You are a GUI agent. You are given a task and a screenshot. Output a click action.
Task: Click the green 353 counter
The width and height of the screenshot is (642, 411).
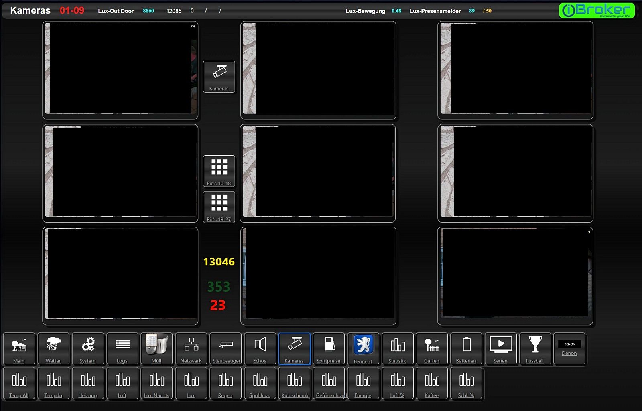click(x=219, y=287)
